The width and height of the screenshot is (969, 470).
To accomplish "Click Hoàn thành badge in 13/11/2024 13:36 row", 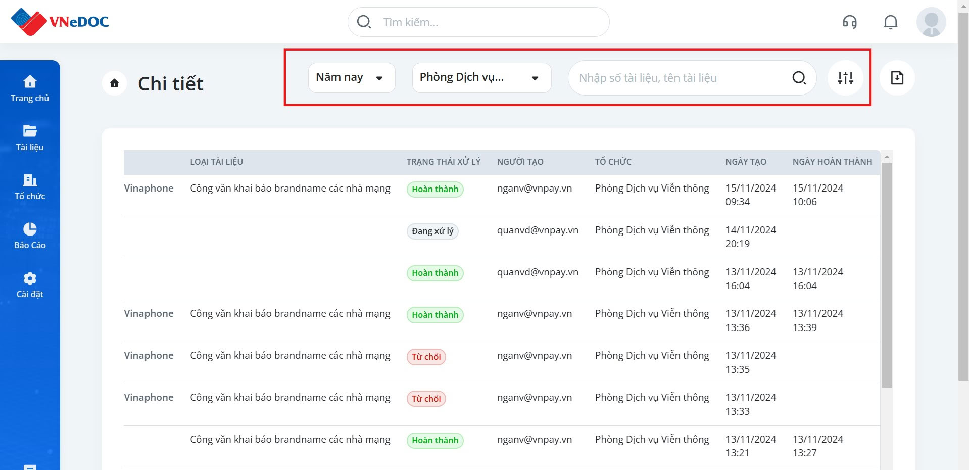I will 435,315.
